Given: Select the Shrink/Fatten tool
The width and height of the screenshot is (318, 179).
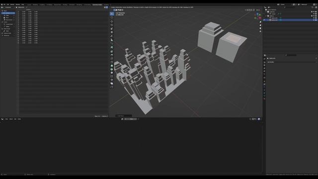Looking at the screenshot, I should (x=112, y=80).
